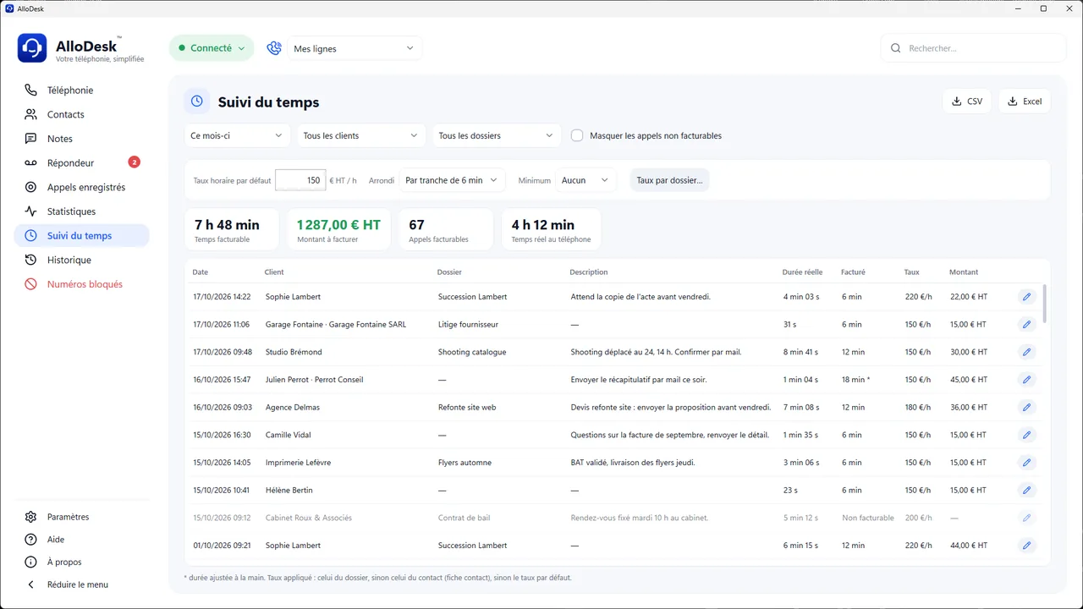Click pencil icon for Studio Brémond row
Viewport: 1083px width, 609px height.
1026,352
